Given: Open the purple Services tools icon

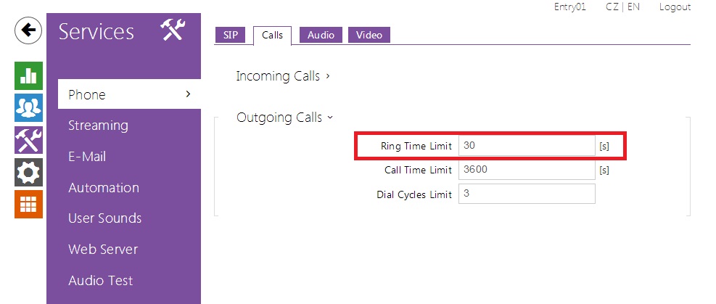Looking at the screenshot, I should click(28, 140).
